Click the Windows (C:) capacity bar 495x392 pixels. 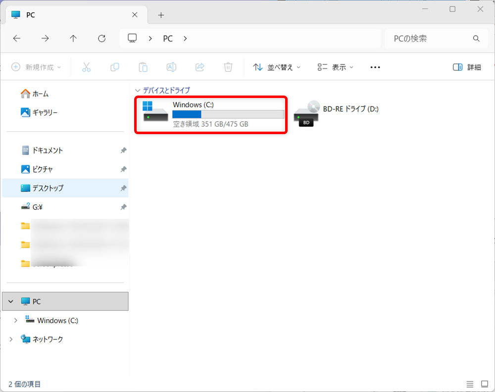point(228,114)
